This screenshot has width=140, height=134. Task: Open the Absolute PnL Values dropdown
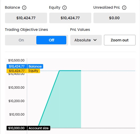[86, 40]
